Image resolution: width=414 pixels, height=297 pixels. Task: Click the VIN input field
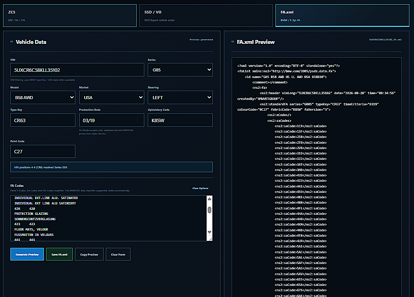pos(77,70)
